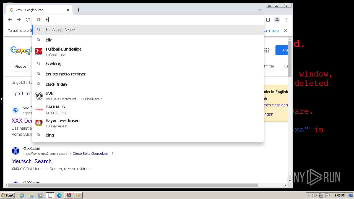Viewport: 354px width, 199px height.
Task: Click the Bundesliga logo icon in suggestions
Action: (x=39, y=52)
